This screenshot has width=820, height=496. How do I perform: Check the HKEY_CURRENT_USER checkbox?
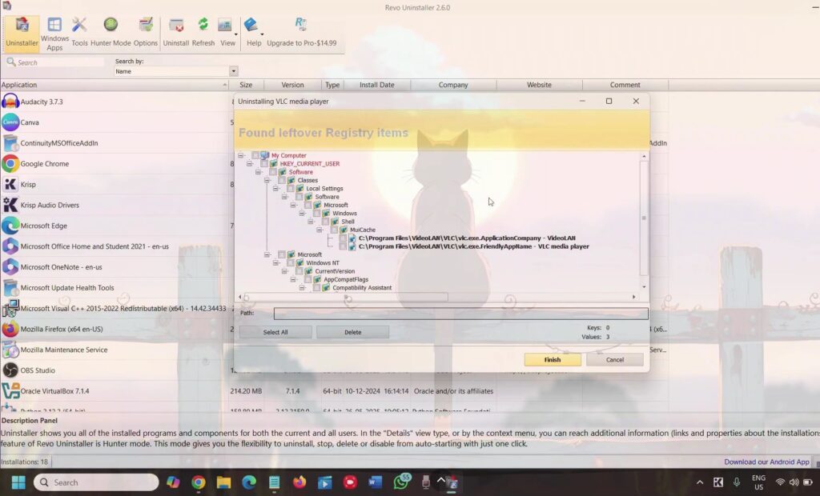(x=264, y=163)
